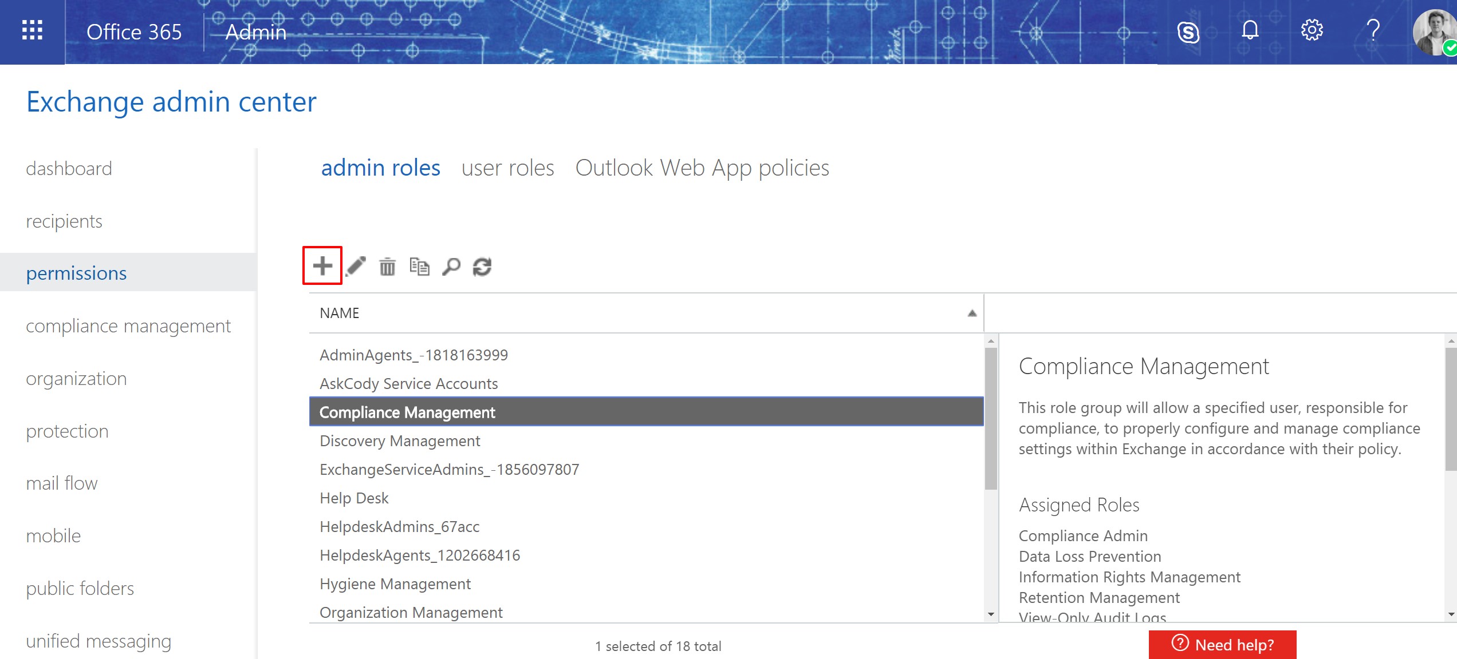Click the search magnifier icon
The image size is (1457, 659).
451,267
